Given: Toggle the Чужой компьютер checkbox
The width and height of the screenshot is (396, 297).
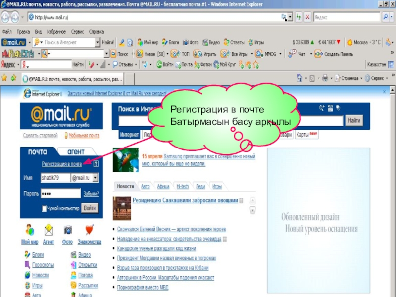Looking at the screenshot, I should 44,208.
